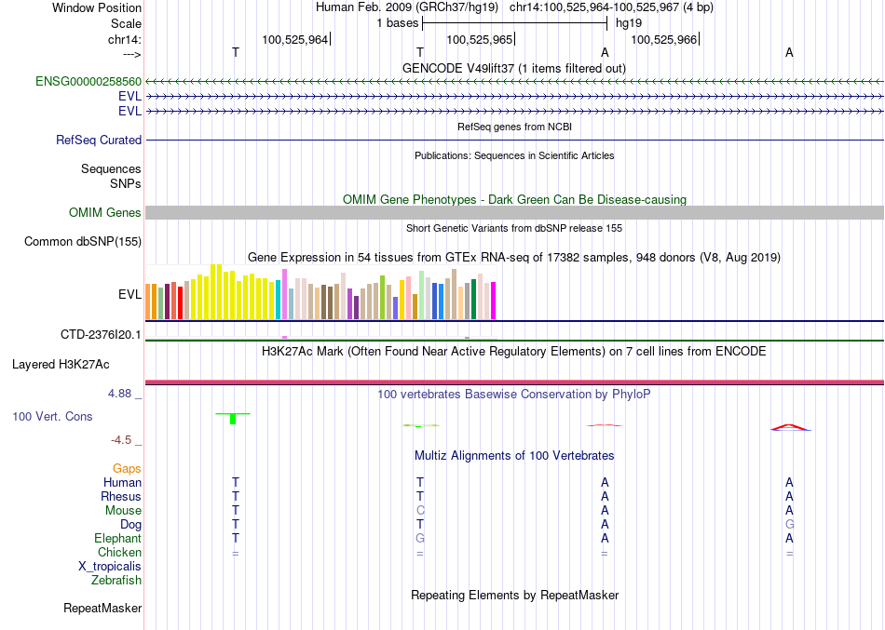The width and height of the screenshot is (885, 630).
Task: Click OMIM Gene Phenotypes track title
Action: click(x=514, y=200)
